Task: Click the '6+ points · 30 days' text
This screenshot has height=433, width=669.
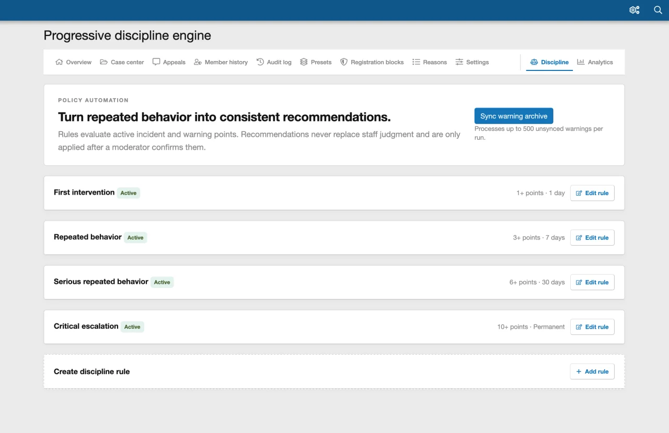Action: (537, 282)
